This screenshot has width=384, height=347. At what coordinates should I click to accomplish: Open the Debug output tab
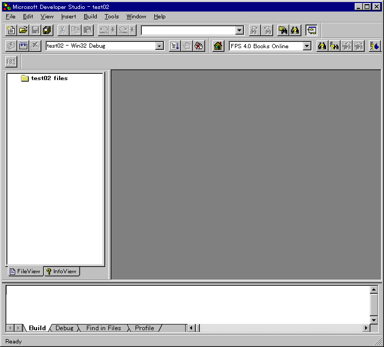point(64,328)
